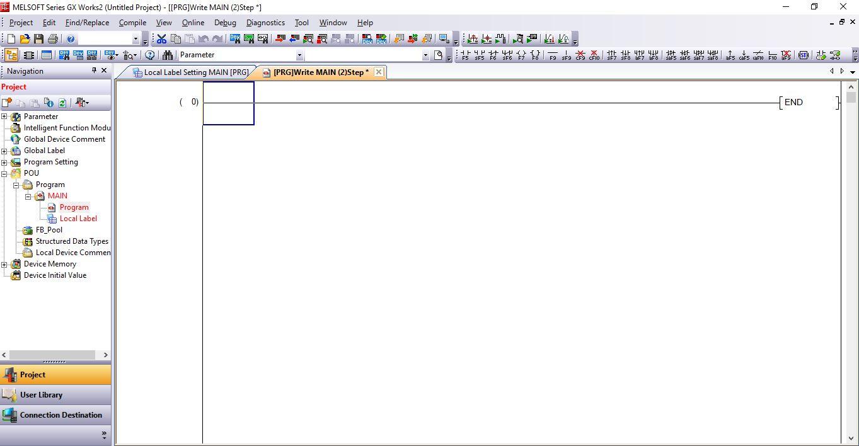Collapse the POU tree node

[5, 173]
